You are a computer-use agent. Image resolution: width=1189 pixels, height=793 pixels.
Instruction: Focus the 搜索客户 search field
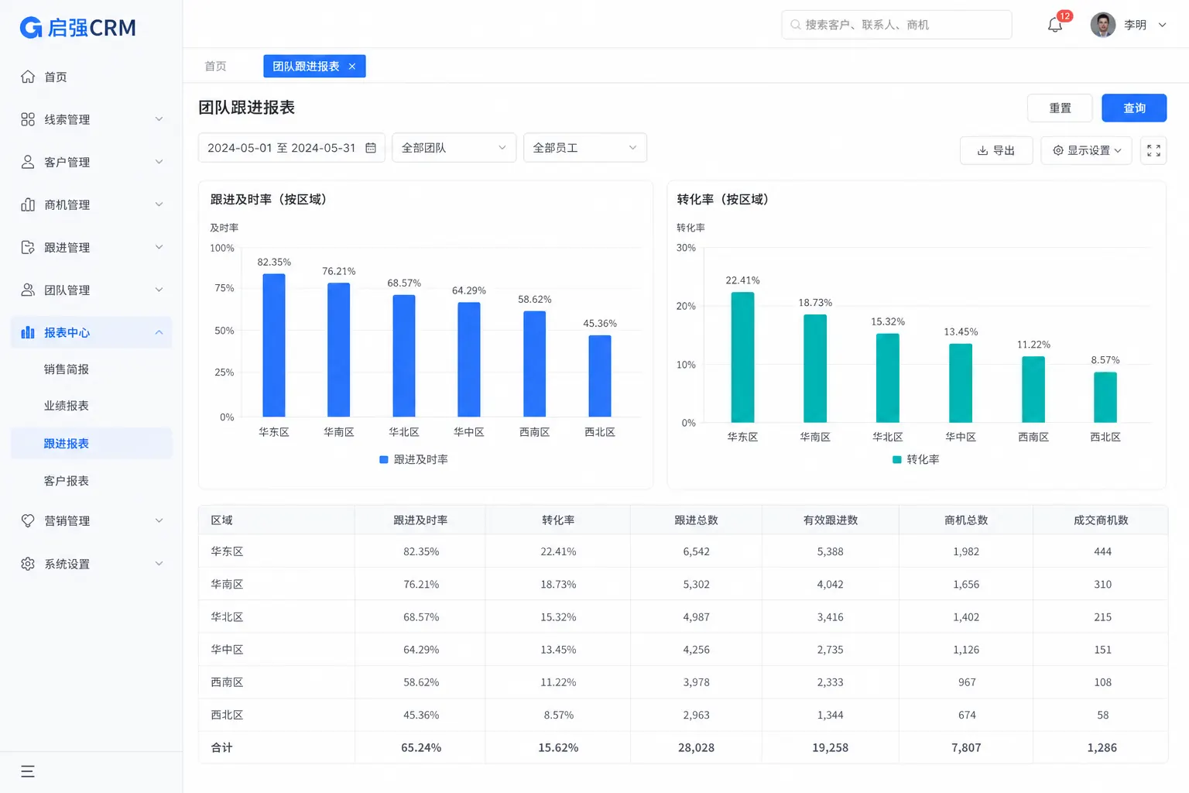(x=896, y=25)
